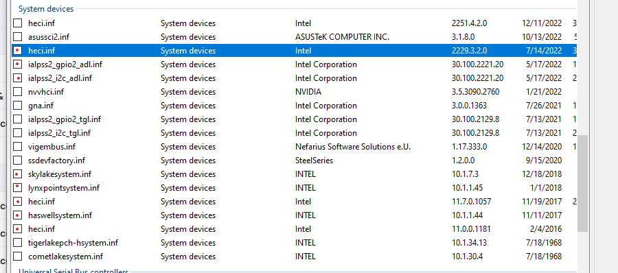
Task: Click version 3.1.8.0
Action: coord(463,37)
